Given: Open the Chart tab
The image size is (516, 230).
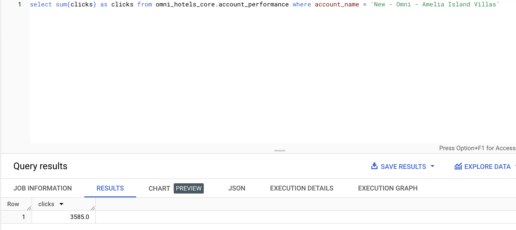Looking at the screenshot, I should point(159,188).
